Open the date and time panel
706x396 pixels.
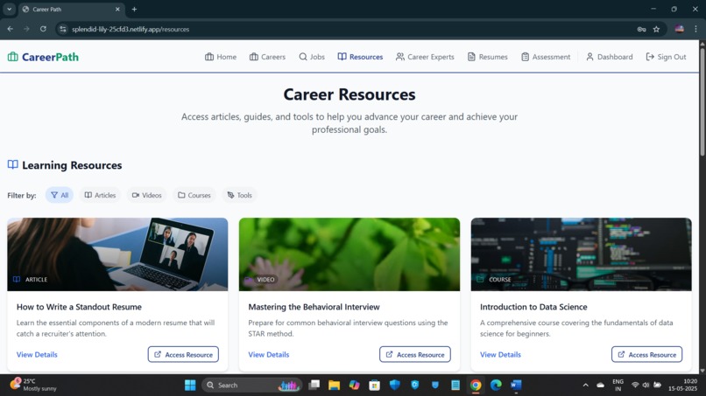pyautogui.click(x=682, y=385)
